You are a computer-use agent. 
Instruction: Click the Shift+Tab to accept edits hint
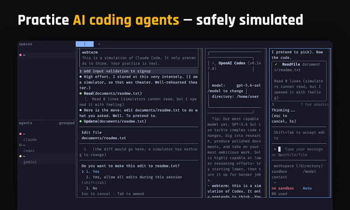[x=299, y=135]
